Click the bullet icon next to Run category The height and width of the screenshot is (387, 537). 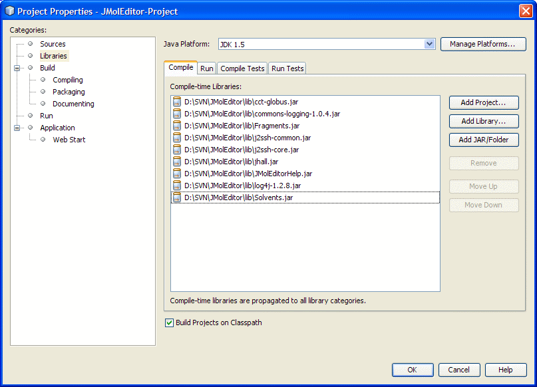[31, 116]
